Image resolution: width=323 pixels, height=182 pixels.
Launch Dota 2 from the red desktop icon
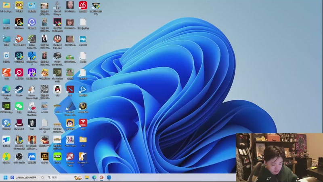point(70,89)
